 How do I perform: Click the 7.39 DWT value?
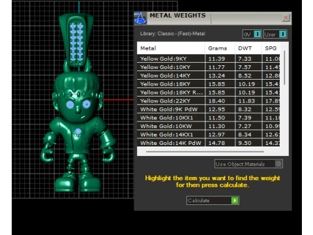(x=245, y=118)
